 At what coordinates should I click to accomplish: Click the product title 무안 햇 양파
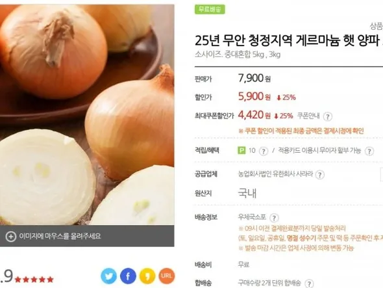(289, 40)
